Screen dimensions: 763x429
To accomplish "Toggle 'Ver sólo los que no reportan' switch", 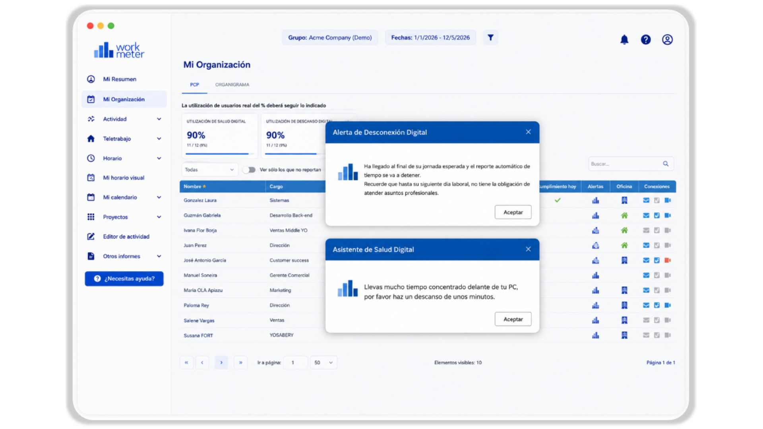I will point(250,170).
